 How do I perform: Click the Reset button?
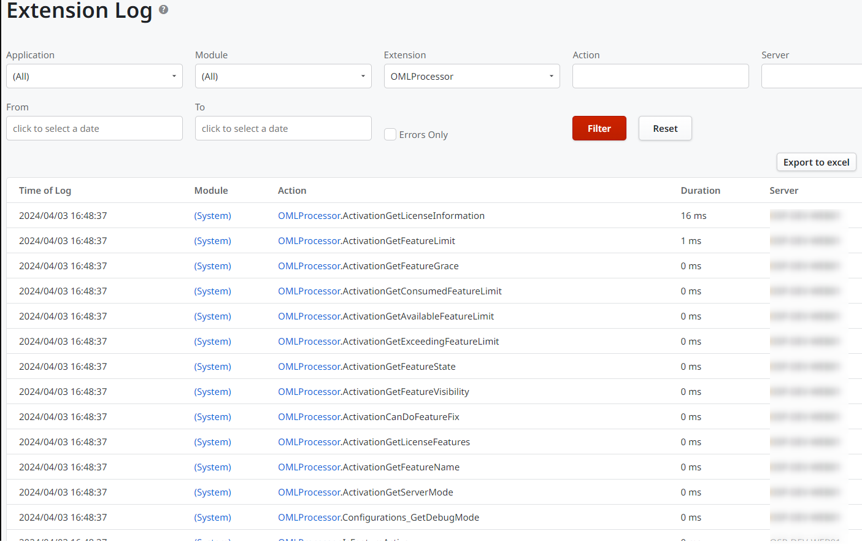coord(665,128)
